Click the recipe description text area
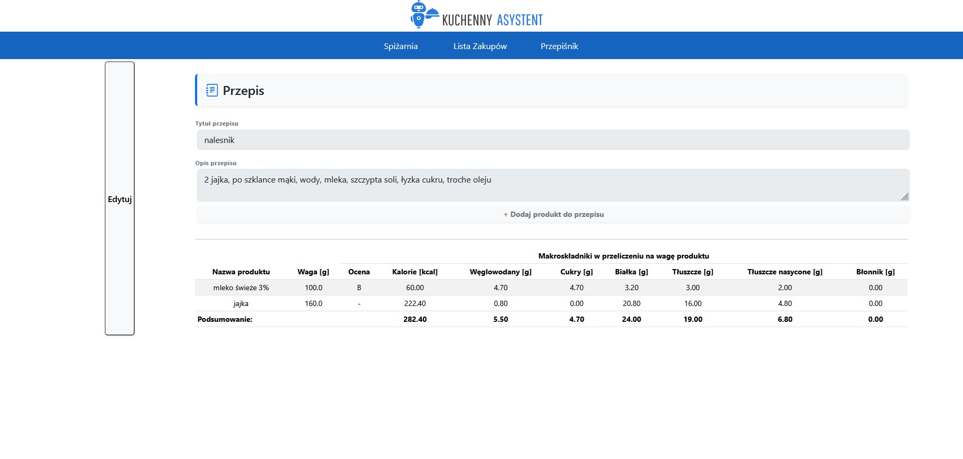Viewport: 963px width, 459px height. [553, 185]
